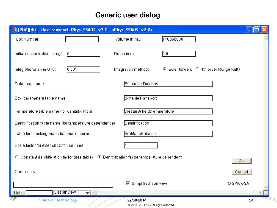277x208 pixels.
Task: Click the 'Comments' label
Action: pyautogui.click(x=25, y=171)
